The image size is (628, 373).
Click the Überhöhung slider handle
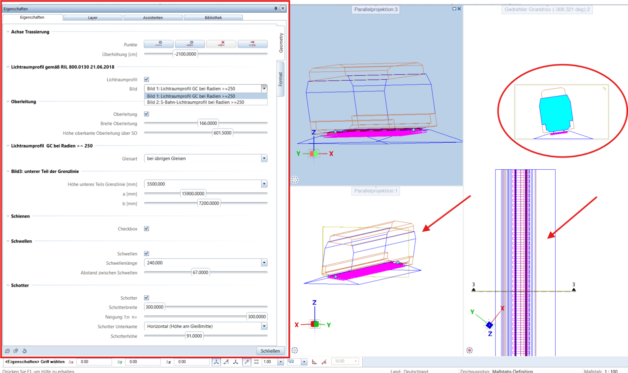pyautogui.click(x=185, y=54)
